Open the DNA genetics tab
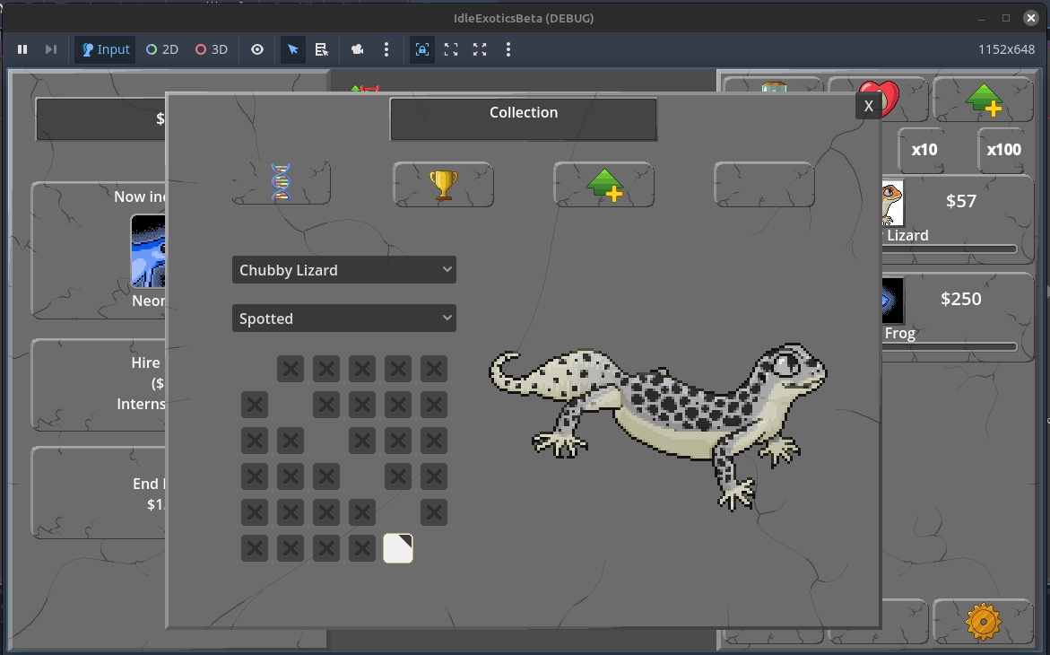1050x655 pixels. click(281, 183)
